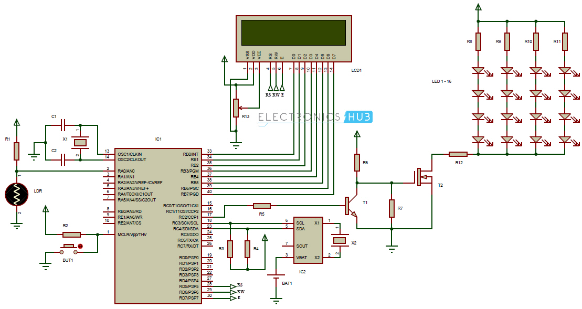Screen dimensions: 582x309
Task: Click the D7 pin label on the LCD
Action: coord(334,56)
